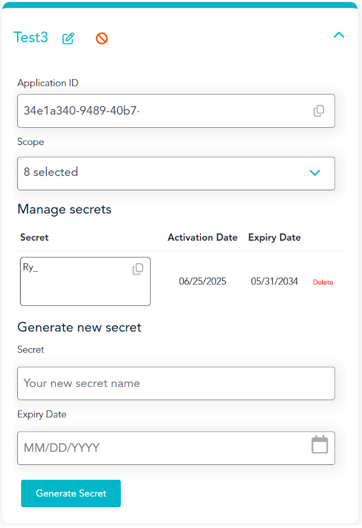The width and height of the screenshot is (362, 528).
Task: Select the 05/31/2034 expiry date cell
Action: (x=274, y=281)
